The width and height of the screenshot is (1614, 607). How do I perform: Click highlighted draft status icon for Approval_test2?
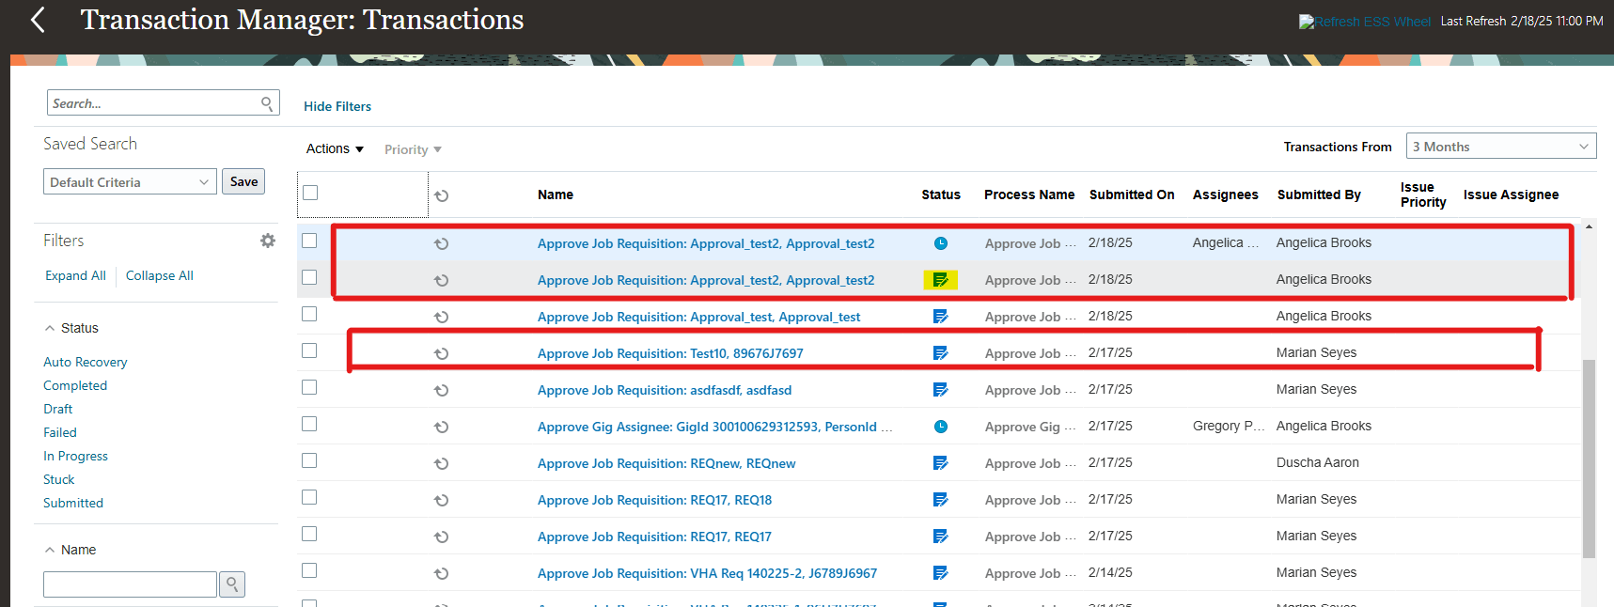coord(941,280)
